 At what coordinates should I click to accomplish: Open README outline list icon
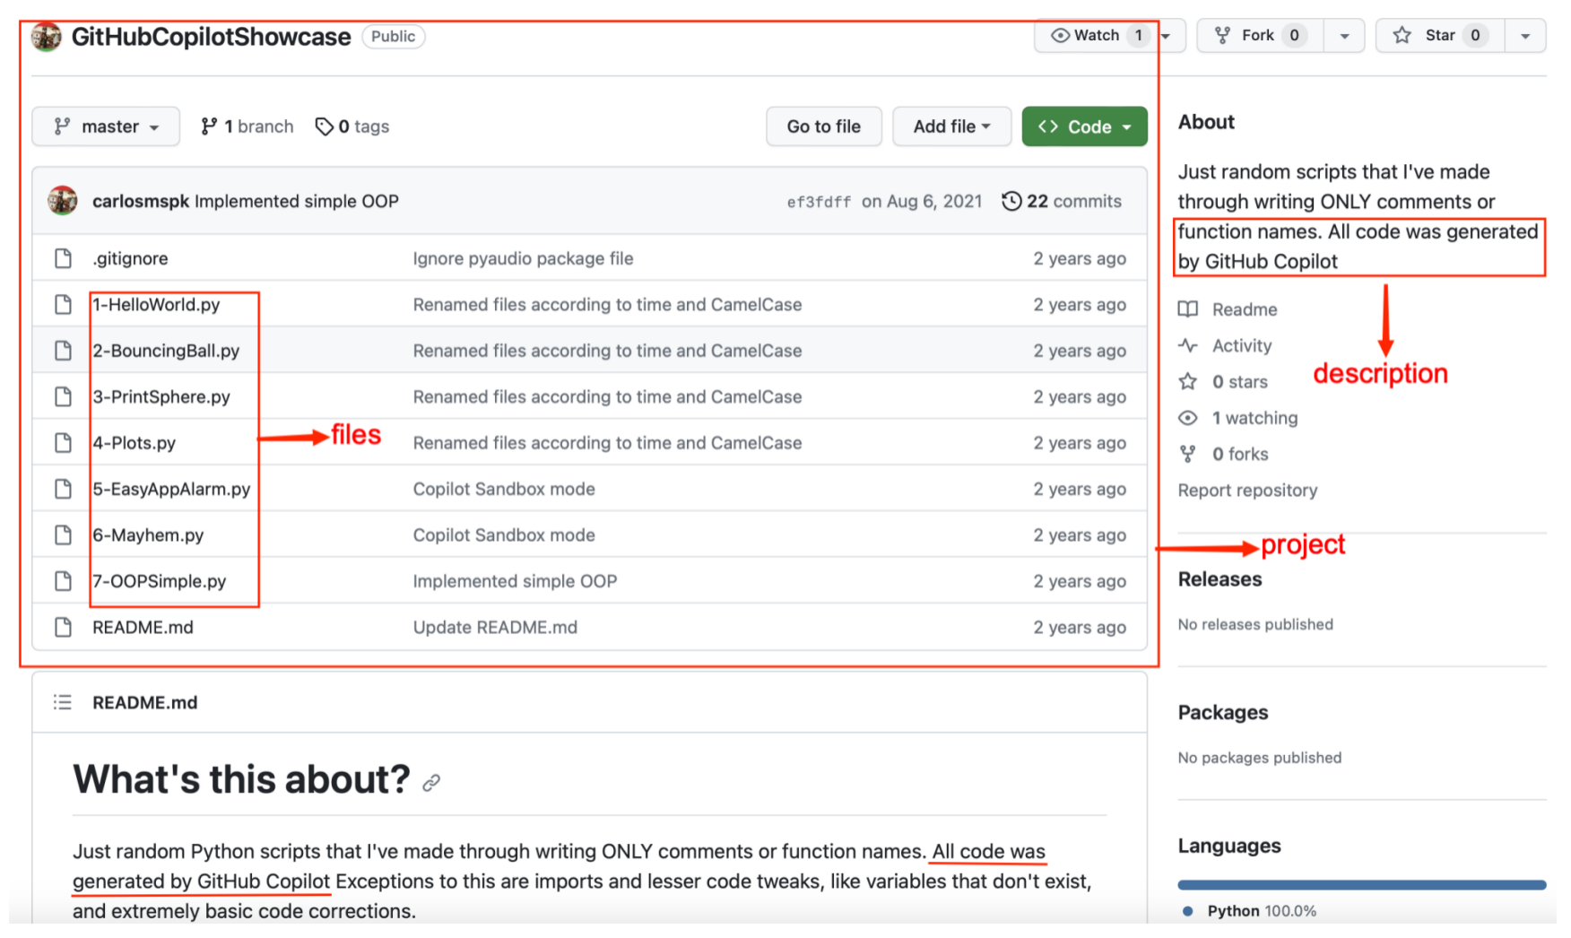click(62, 702)
